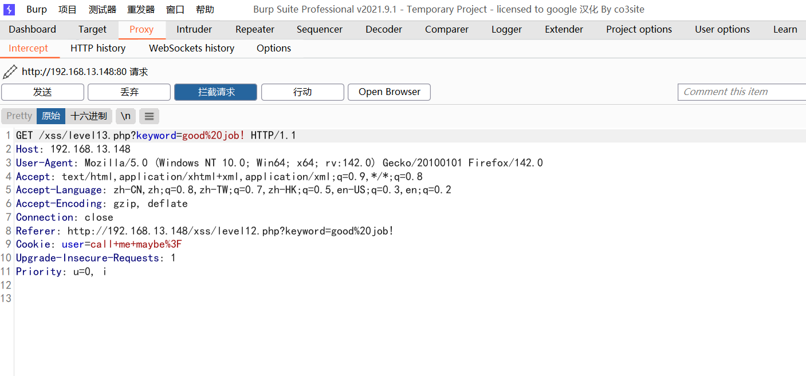Open the 重发器 menu
Screen dimensions: 806x376
click(x=141, y=10)
